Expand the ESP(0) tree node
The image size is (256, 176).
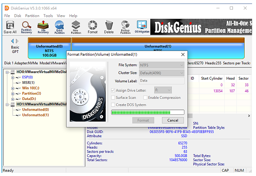coord(13,78)
